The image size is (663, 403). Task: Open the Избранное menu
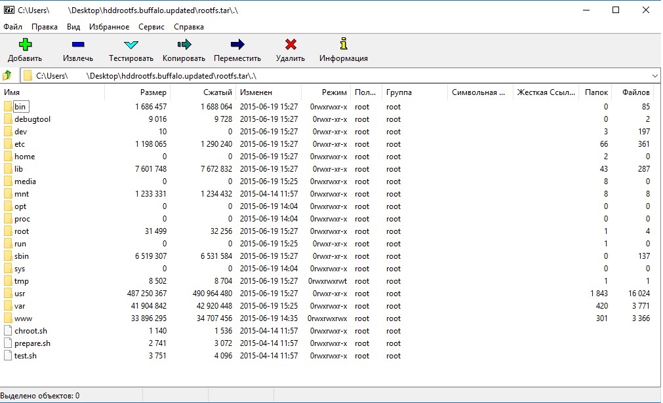tap(109, 27)
